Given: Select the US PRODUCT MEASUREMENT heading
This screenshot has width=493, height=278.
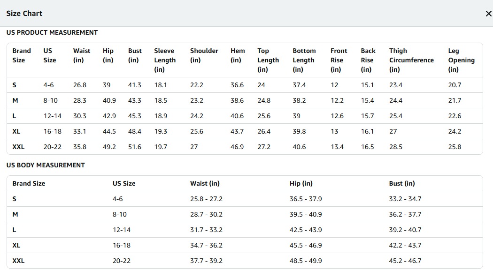Looking at the screenshot, I should click(x=52, y=32).
